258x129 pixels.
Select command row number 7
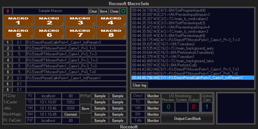pos(8,78)
